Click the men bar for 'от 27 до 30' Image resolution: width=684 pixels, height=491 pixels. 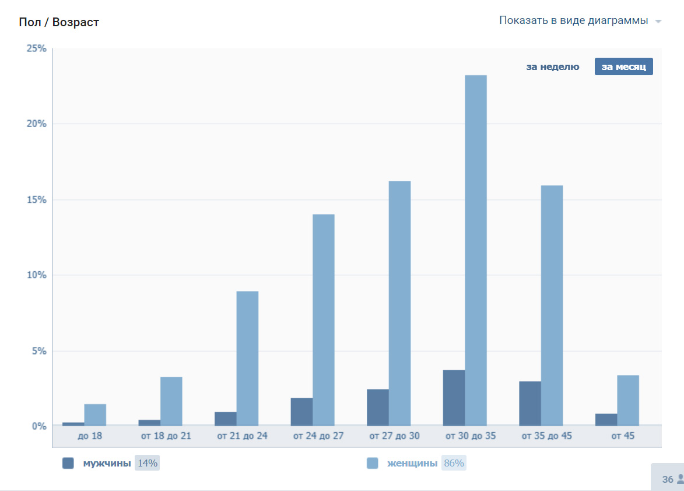378,407
